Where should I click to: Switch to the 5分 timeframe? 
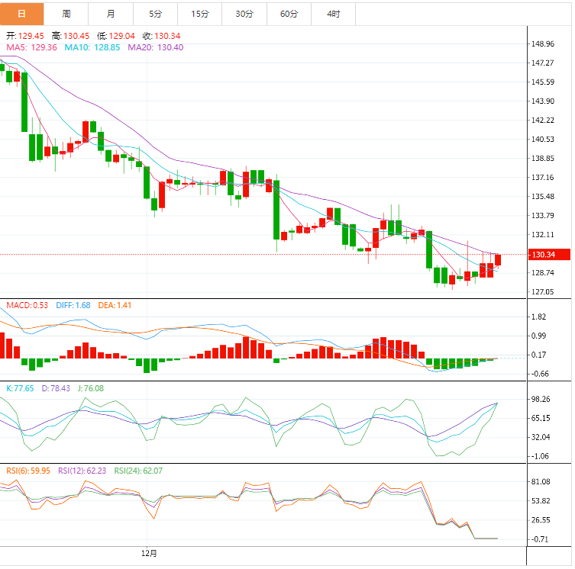pos(156,14)
